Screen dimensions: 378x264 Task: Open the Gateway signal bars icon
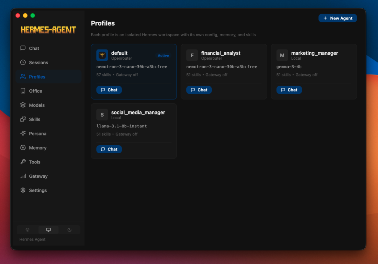click(x=23, y=176)
